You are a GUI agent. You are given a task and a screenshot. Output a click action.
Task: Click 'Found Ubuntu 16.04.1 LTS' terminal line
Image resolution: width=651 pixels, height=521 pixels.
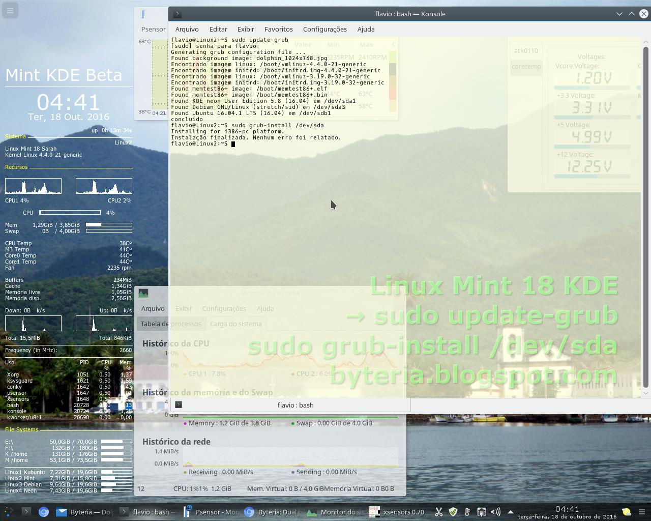[251, 113]
